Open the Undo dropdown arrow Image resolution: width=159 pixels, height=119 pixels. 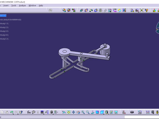tap(13, 114)
